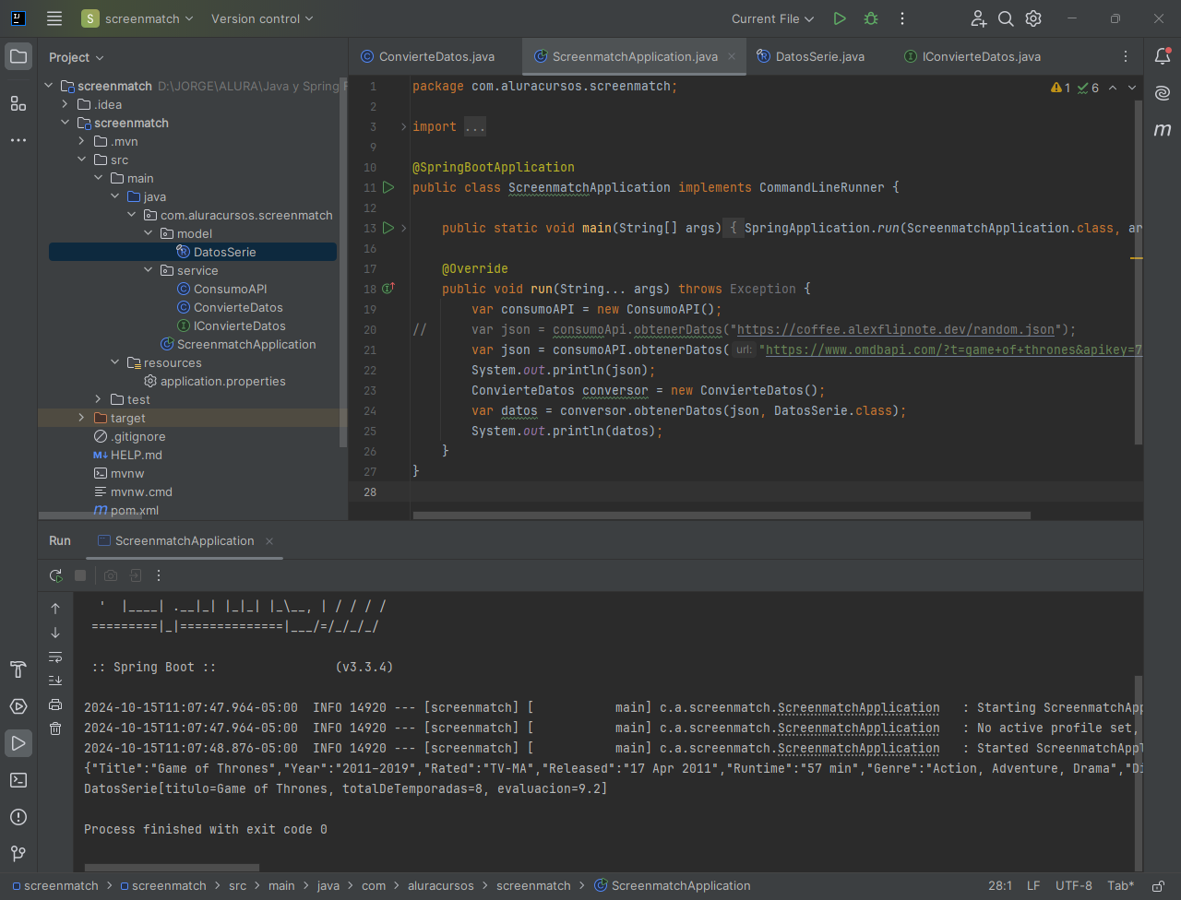The width and height of the screenshot is (1181, 900).
Task: Open ConsumoAPI class in project tree
Action: (230, 289)
